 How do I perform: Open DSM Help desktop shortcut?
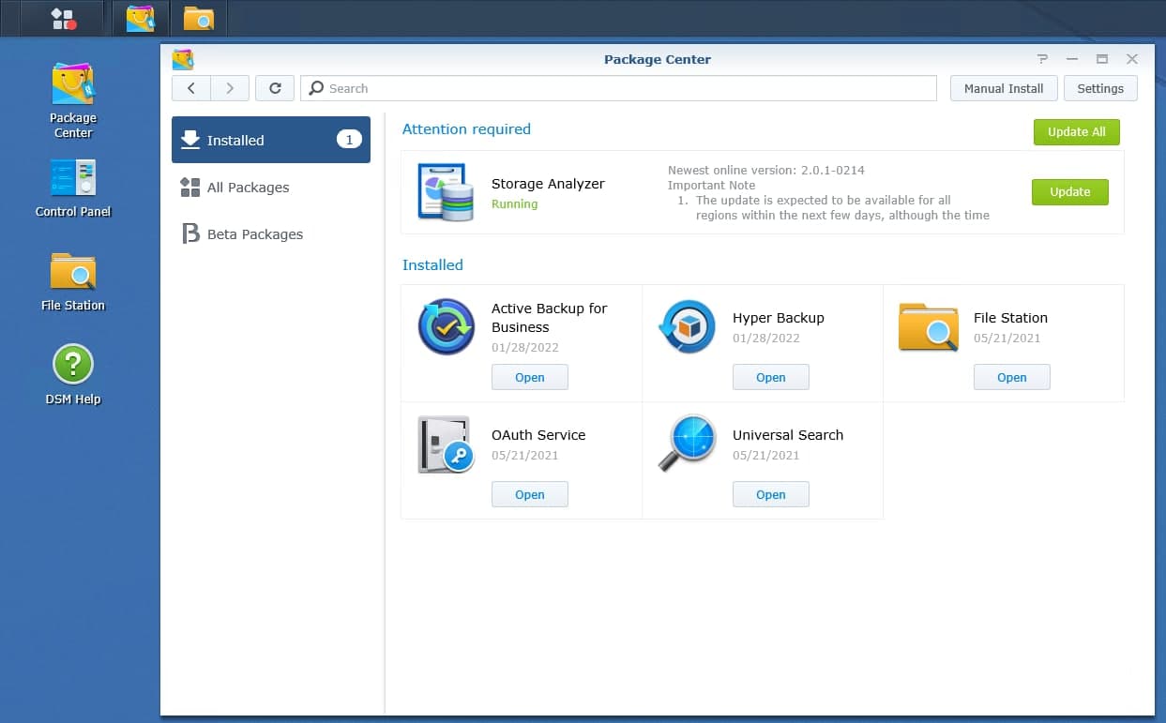(73, 375)
